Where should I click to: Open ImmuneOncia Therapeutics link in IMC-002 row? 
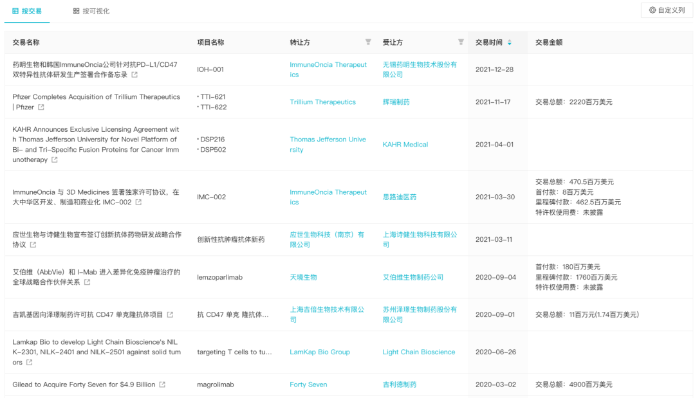pyautogui.click(x=328, y=197)
